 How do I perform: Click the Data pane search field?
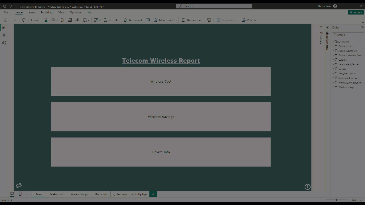tap(348, 35)
